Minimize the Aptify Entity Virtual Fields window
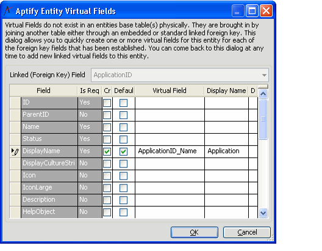This screenshot has width=322, height=251. pos(238,11)
